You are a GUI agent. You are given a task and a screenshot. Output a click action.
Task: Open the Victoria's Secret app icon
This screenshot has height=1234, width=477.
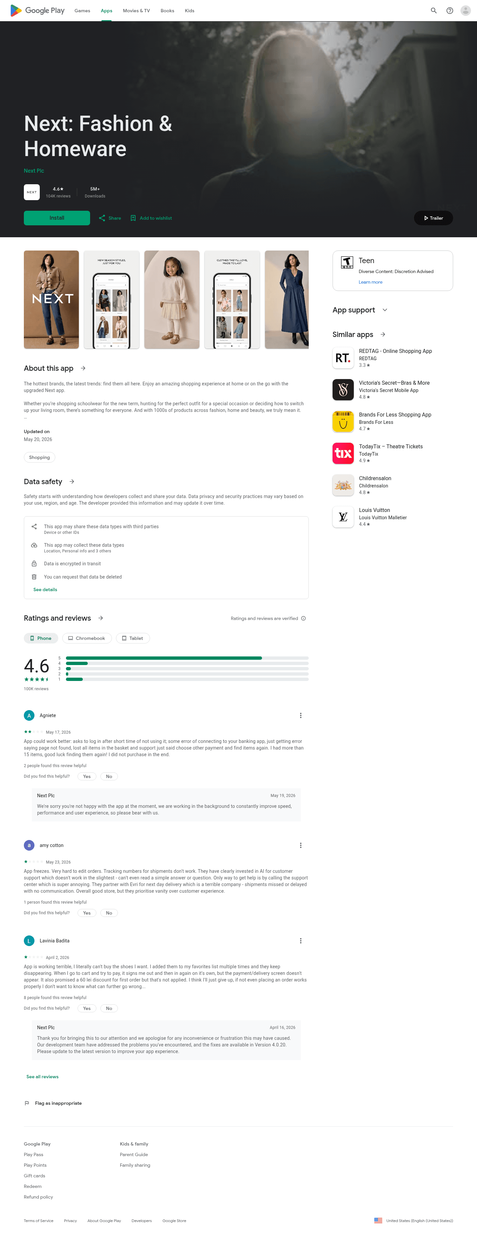[x=343, y=389]
